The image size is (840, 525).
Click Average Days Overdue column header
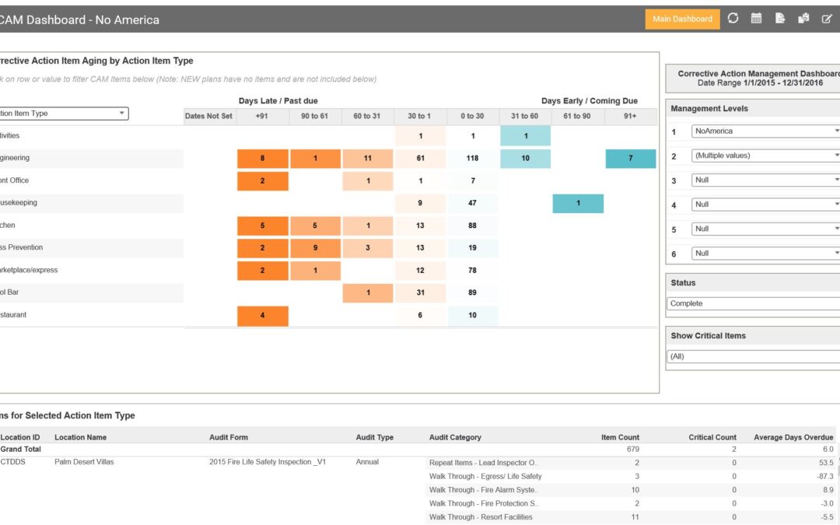[793, 437]
